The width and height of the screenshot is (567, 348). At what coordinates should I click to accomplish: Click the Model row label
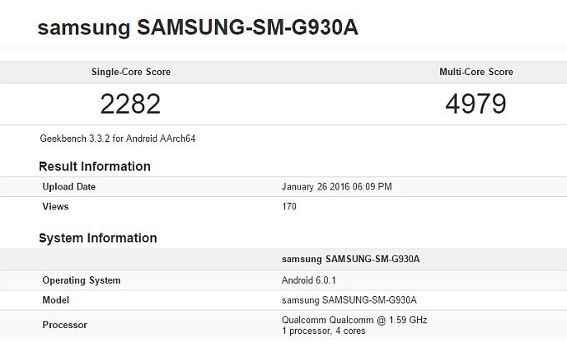click(55, 300)
